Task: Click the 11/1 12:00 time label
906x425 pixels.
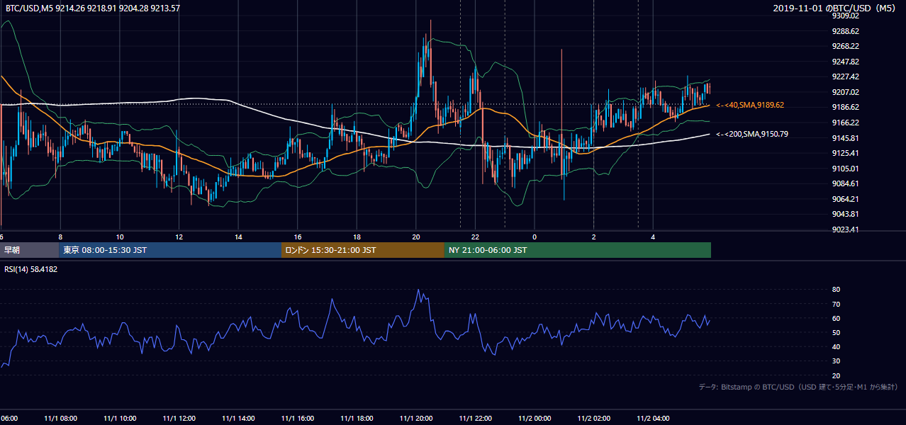Action: pyautogui.click(x=179, y=419)
